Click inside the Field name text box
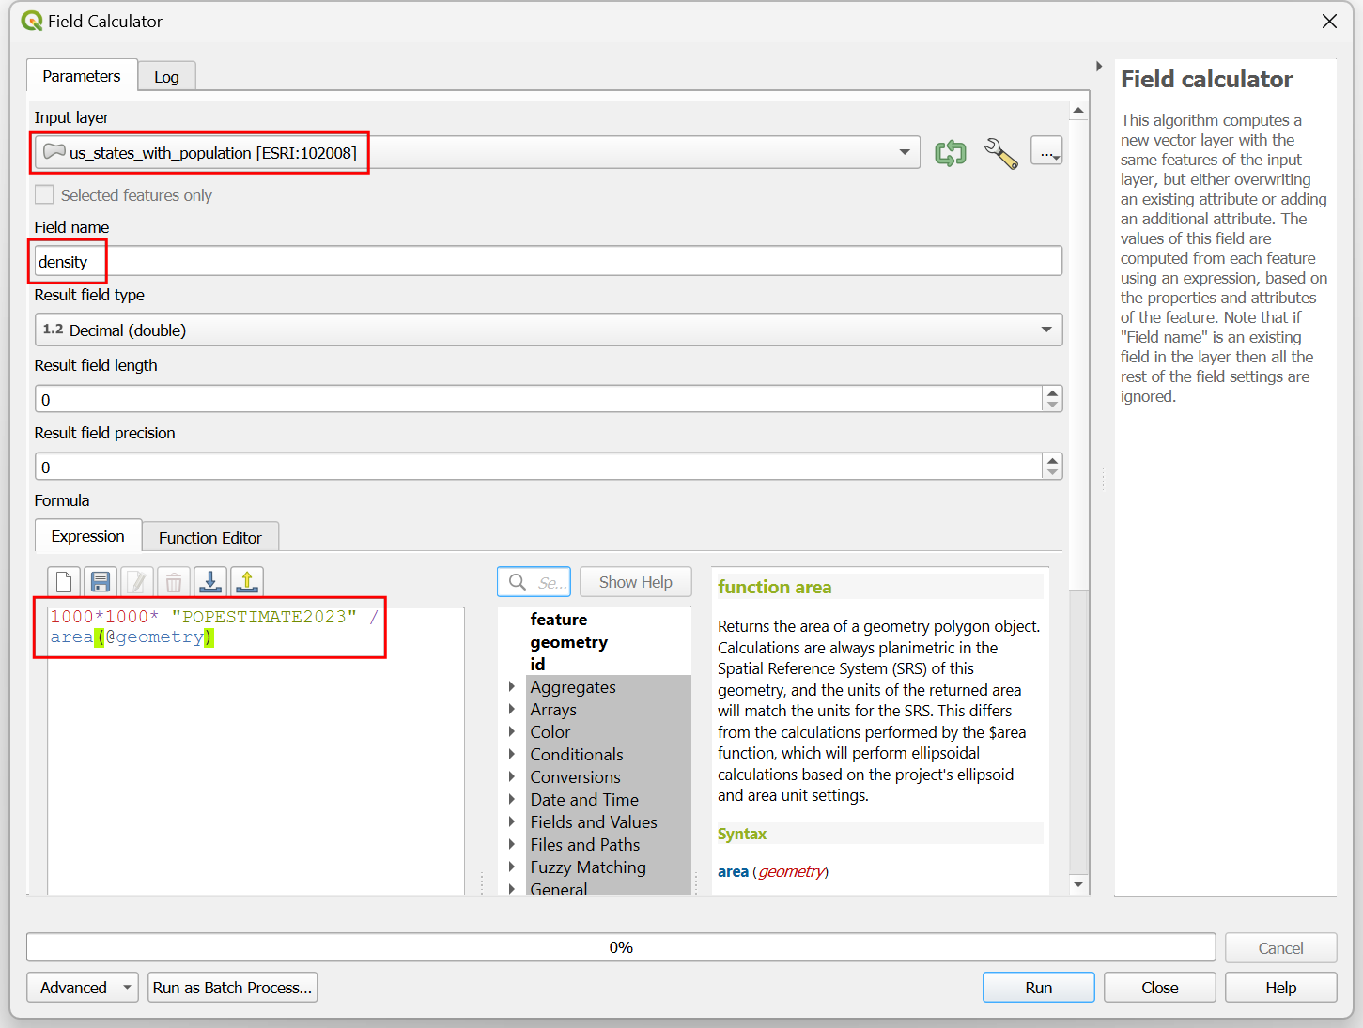1363x1028 pixels. pos(564,261)
